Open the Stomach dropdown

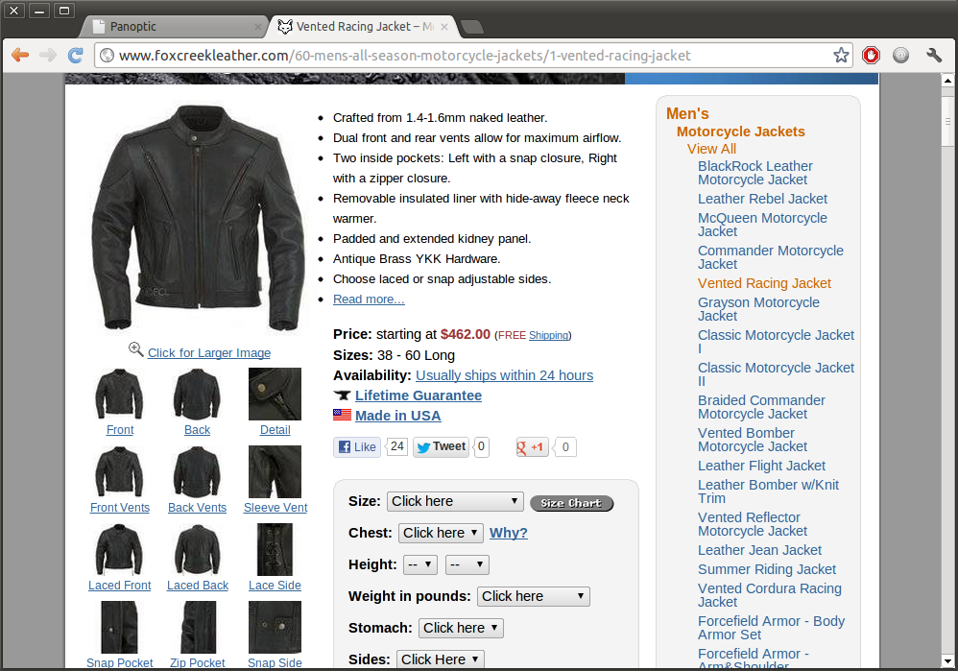(x=461, y=628)
